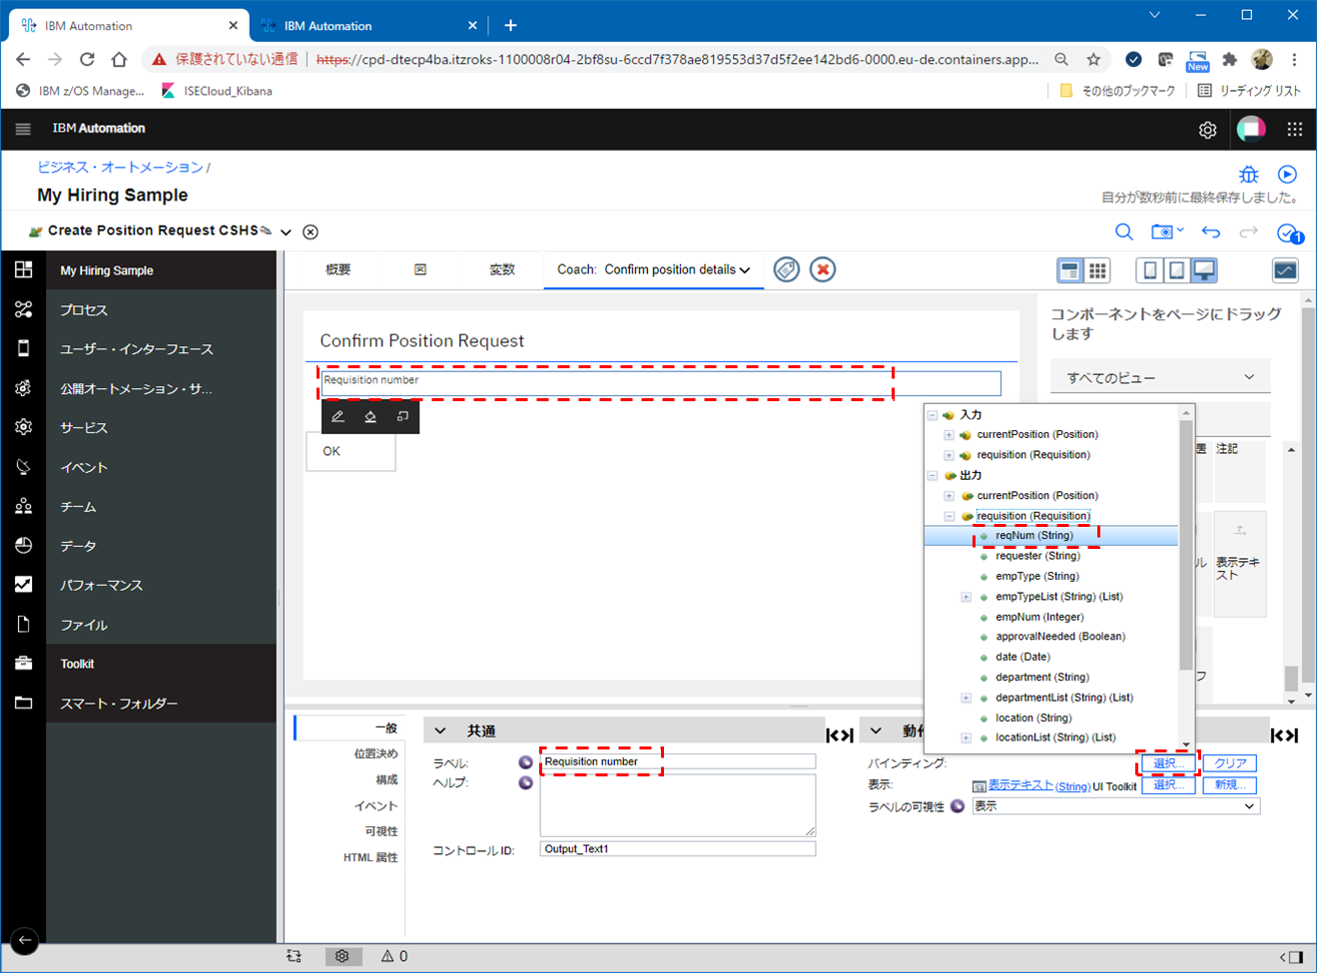Select requester (String) in the tree
This screenshot has height=973, width=1317.
coord(1037,556)
